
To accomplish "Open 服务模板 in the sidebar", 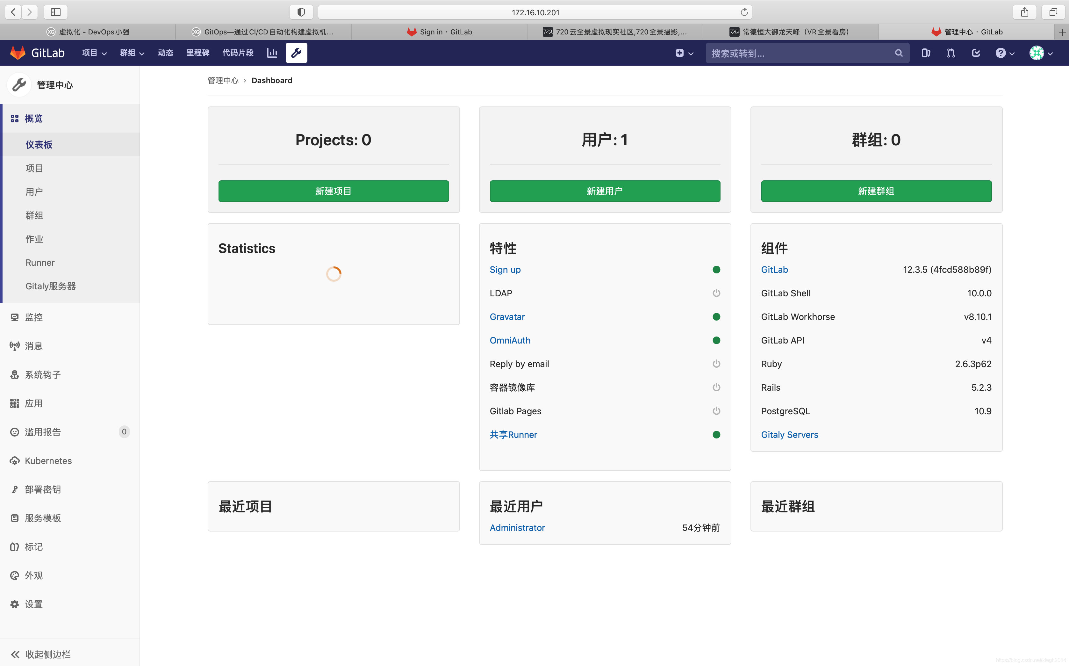I will click(70, 518).
